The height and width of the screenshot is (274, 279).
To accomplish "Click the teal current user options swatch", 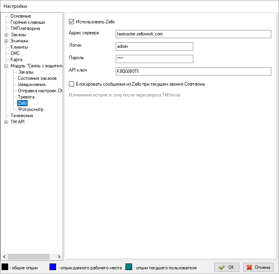I will (x=129, y=267).
